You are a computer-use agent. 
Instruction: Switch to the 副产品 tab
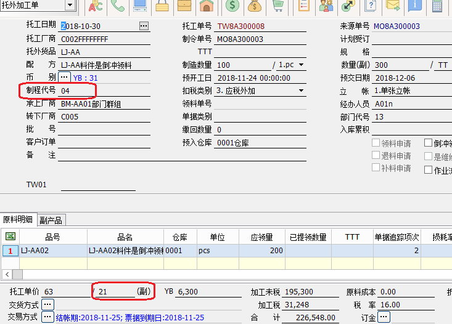click(51, 221)
